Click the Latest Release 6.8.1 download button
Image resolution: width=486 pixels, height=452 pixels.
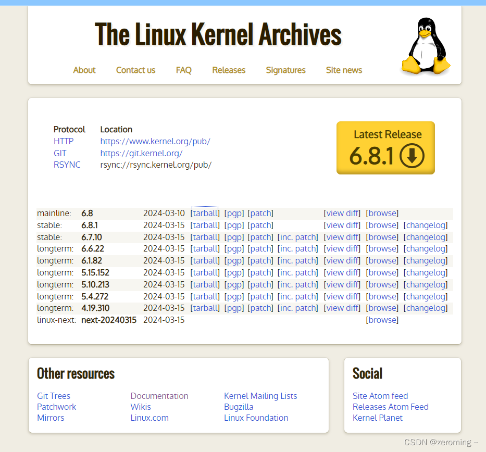[385, 148]
